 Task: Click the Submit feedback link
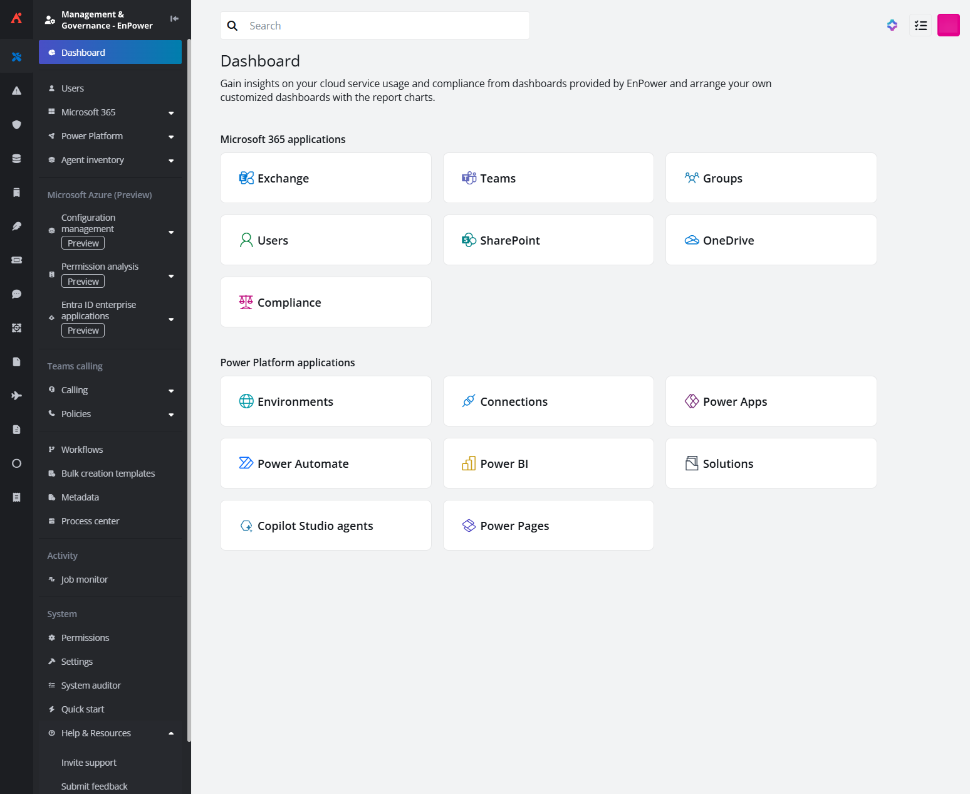pos(94,786)
